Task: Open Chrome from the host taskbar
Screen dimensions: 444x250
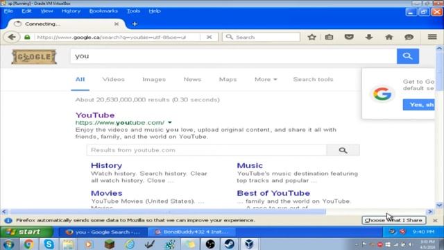Action: (28, 244)
